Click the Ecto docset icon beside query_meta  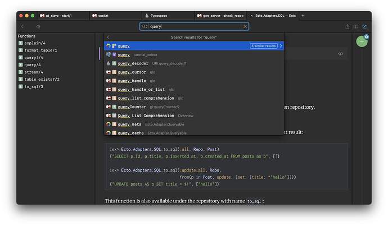pos(109,124)
